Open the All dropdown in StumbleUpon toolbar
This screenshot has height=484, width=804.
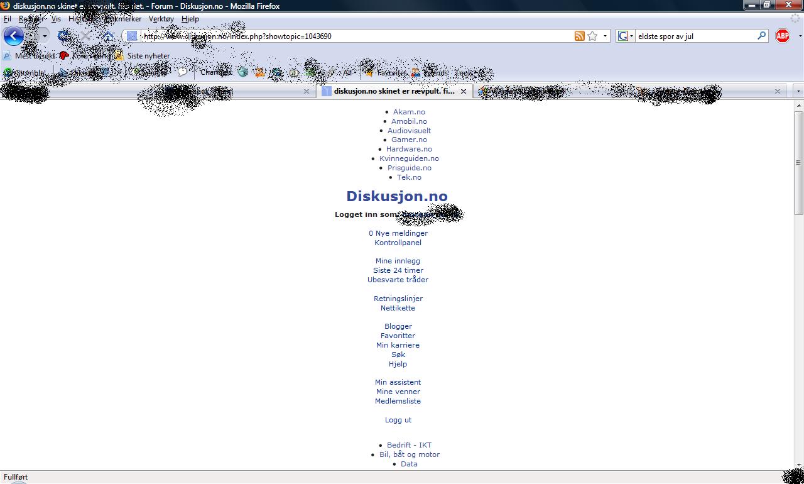(x=350, y=73)
